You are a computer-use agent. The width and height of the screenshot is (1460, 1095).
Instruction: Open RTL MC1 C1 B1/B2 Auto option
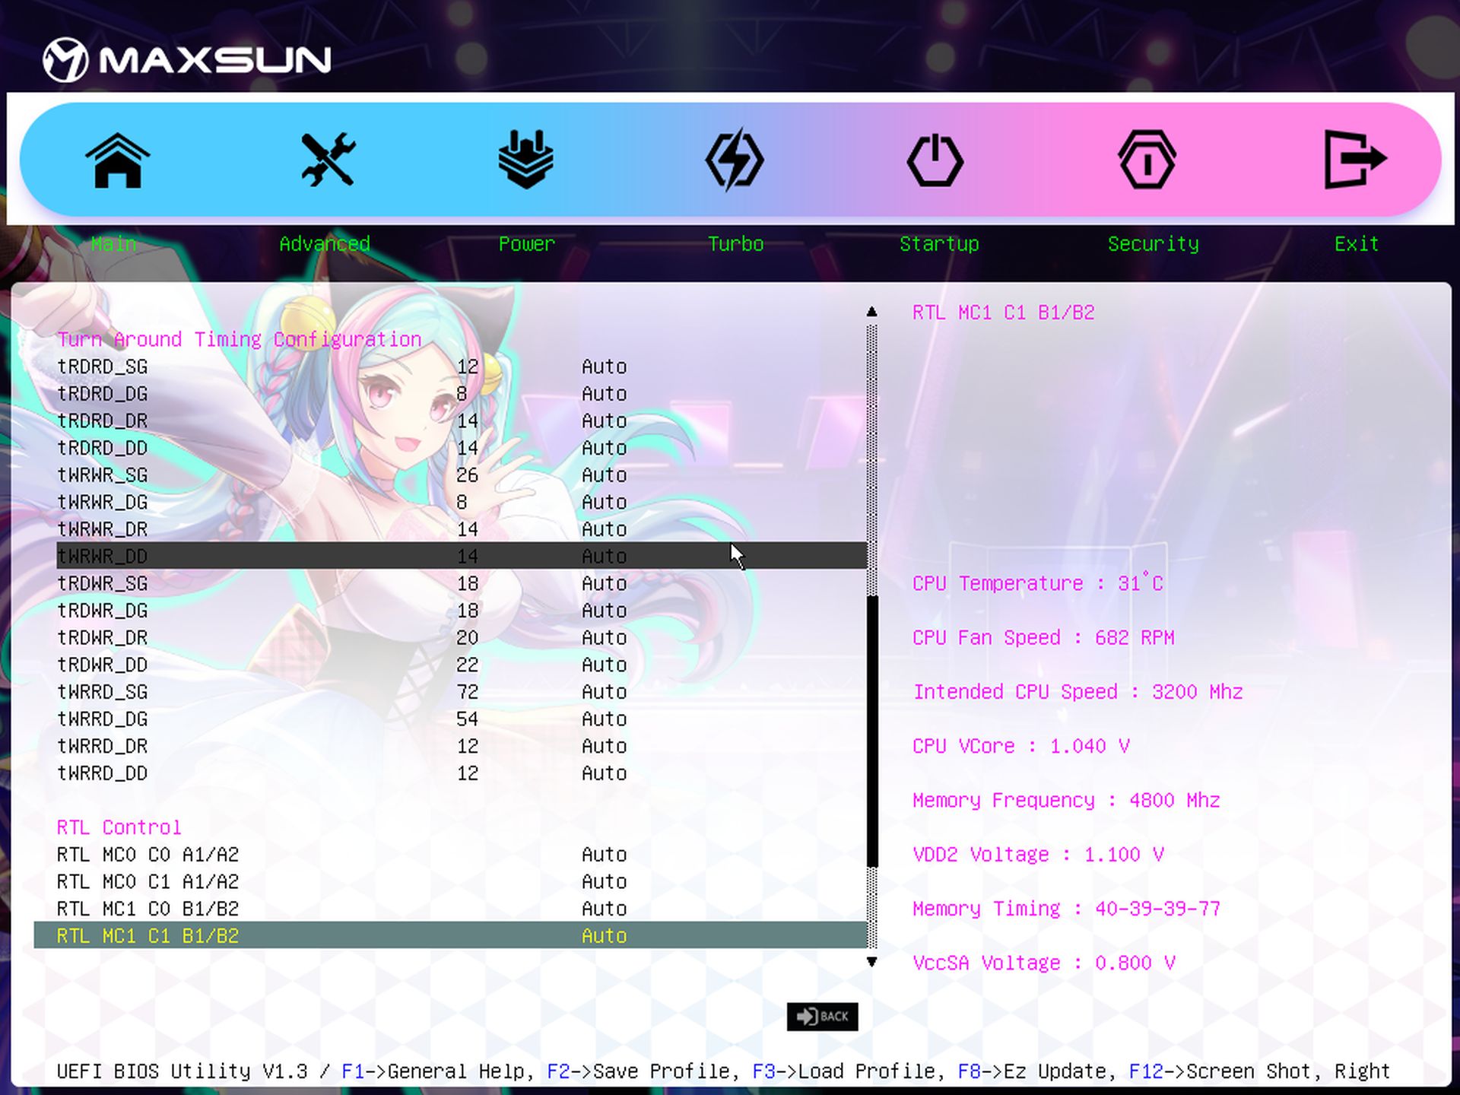point(604,936)
